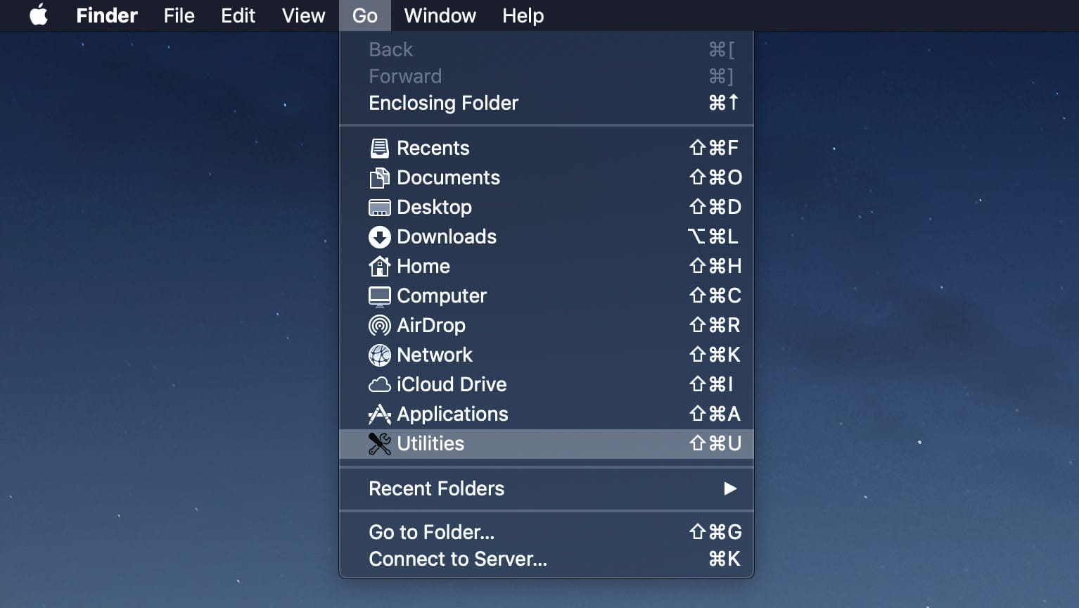Viewport: 1079px width, 608px height.
Task: Click the Downloads arrow icon
Action: point(380,236)
